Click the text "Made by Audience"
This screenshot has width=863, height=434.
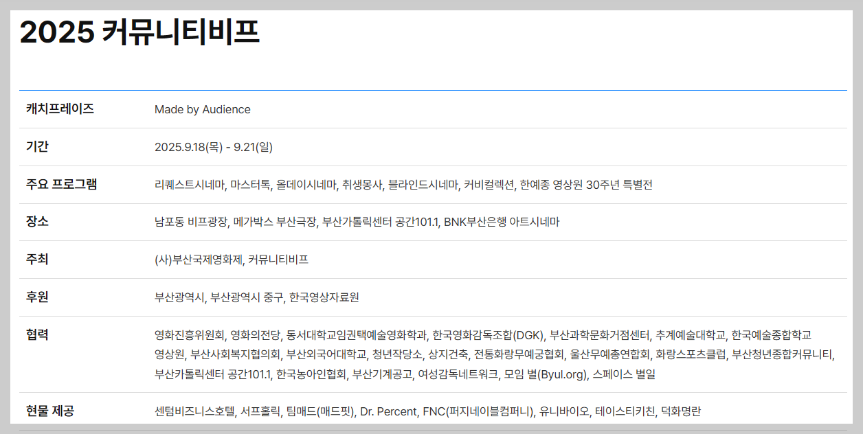(203, 109)
